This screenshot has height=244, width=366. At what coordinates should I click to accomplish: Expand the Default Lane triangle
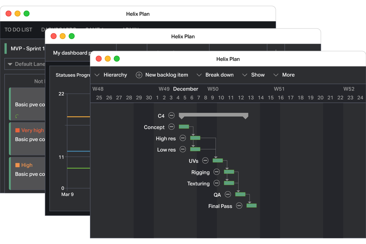(10, 64)
